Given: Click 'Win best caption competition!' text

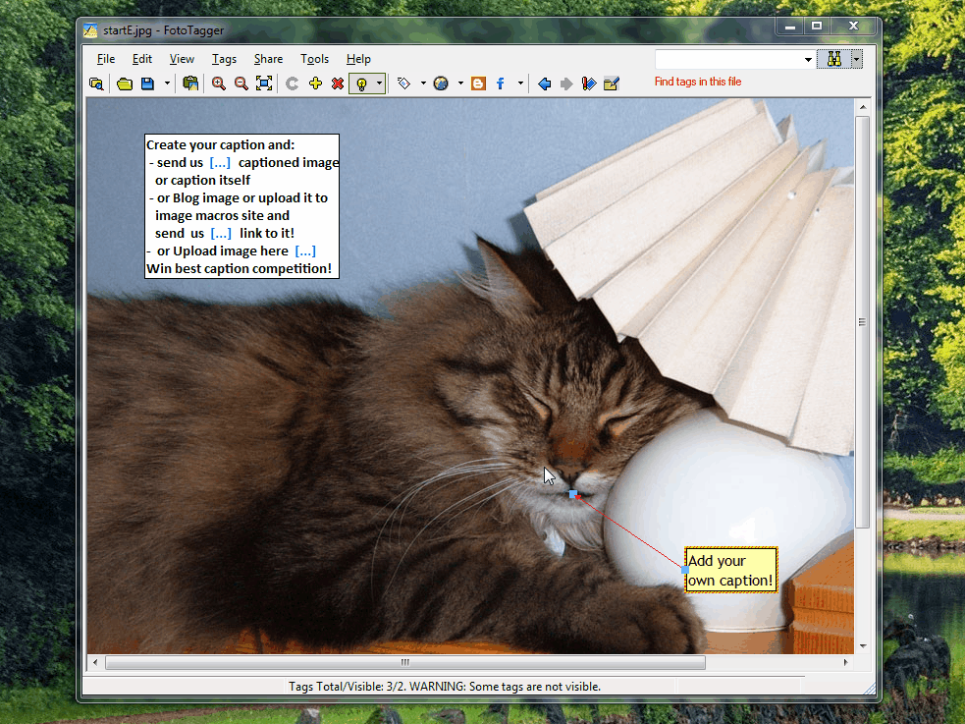Looking at the screenshot, I should point(239,269).
